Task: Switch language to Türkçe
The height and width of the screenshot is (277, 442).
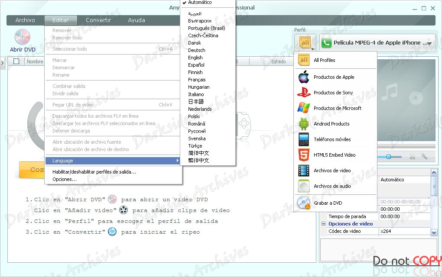Action: coord(195,146)
